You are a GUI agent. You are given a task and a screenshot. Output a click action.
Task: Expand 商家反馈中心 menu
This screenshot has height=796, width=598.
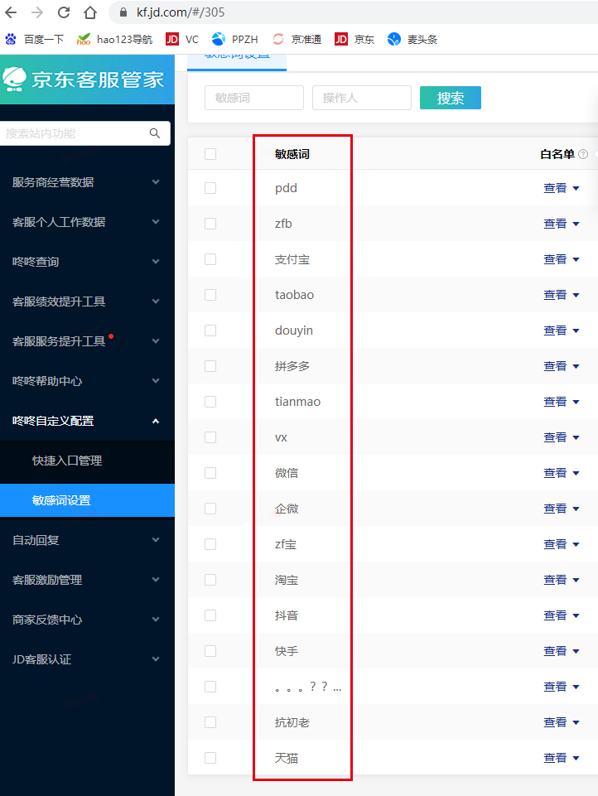[86, 620]
